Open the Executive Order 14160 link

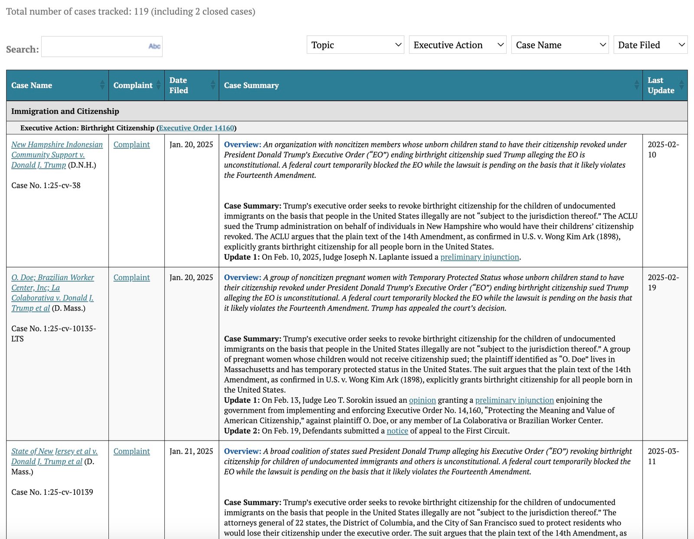[x=196, y=128]
